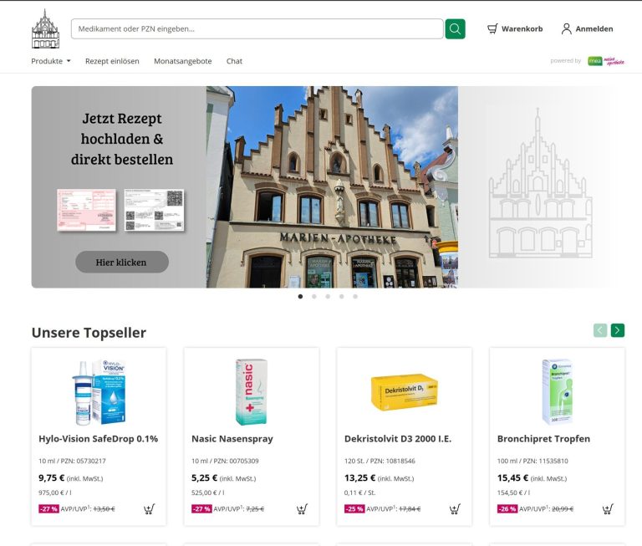The width and height of the screenshot is (642, 546).
Task: Click pink prescription image in banner
Action: (86, 210)
